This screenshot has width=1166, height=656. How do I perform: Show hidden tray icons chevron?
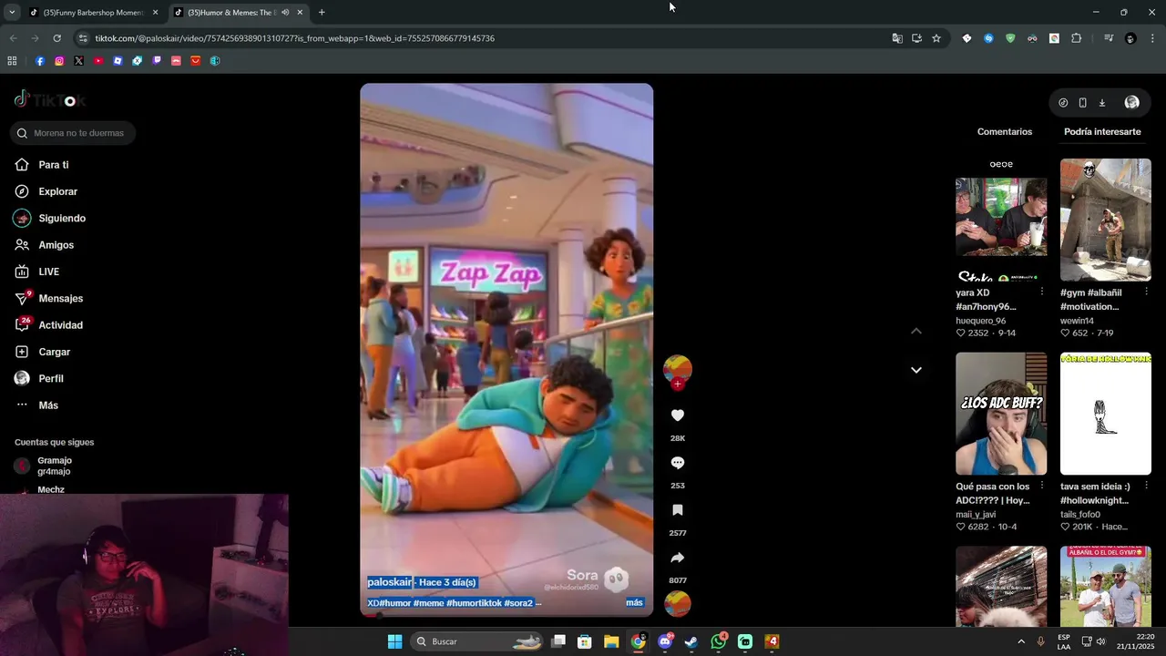click(1020, 641)
